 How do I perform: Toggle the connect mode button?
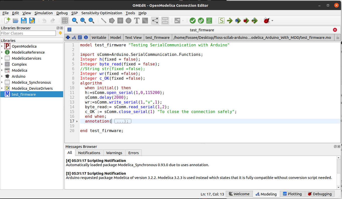click(155, 21)
